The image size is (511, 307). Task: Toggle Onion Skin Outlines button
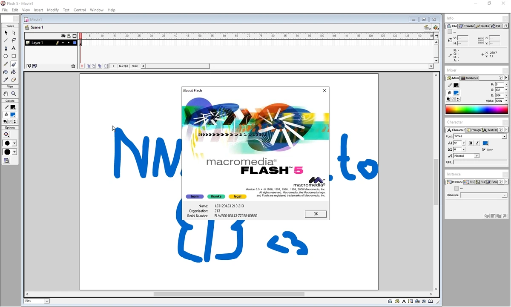click(x=94, y=66)
